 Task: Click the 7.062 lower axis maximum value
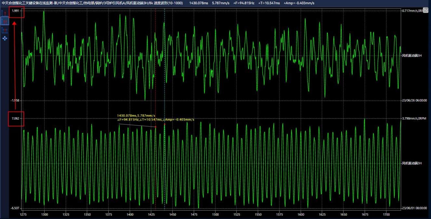(16, 119)
